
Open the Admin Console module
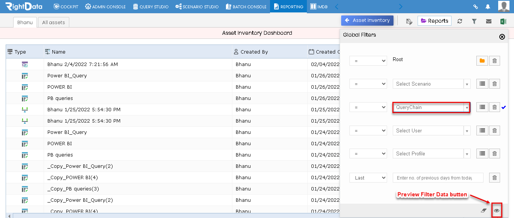(105, 7)
